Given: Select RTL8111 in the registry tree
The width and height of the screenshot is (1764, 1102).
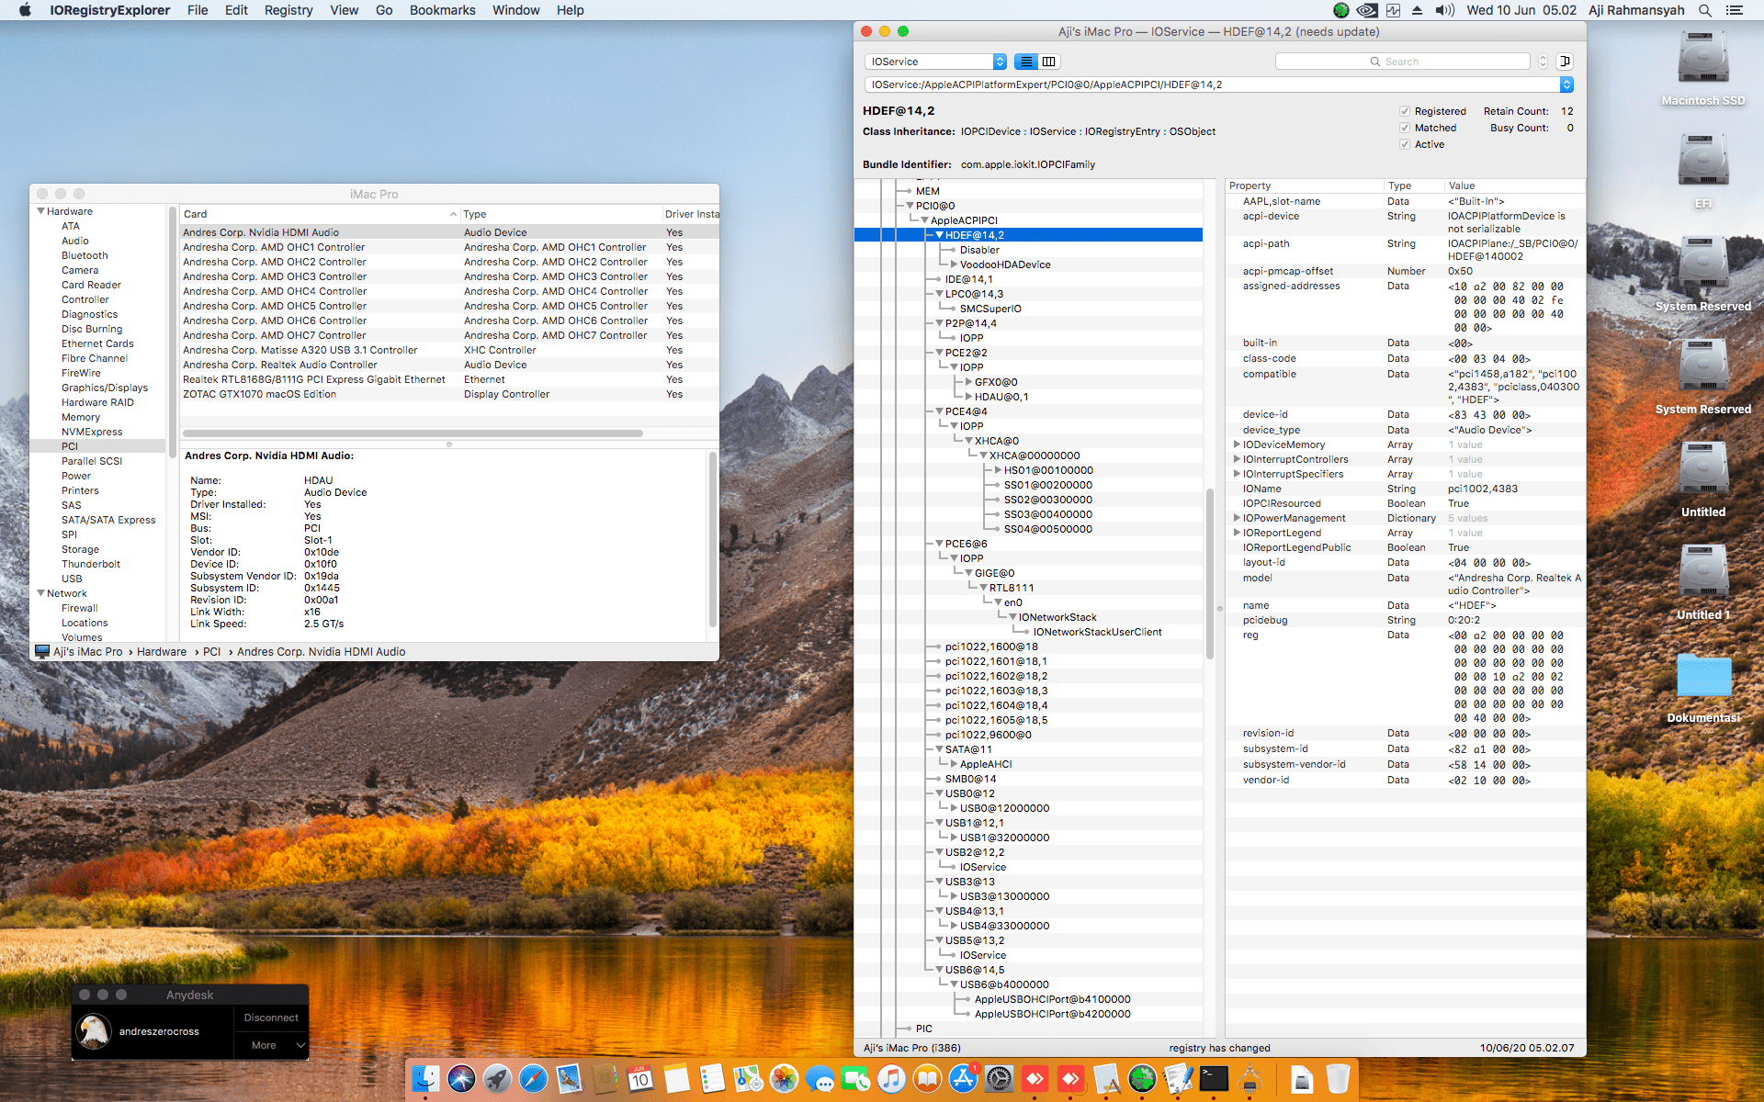Looking at the screenshot, I should 1012,588.
